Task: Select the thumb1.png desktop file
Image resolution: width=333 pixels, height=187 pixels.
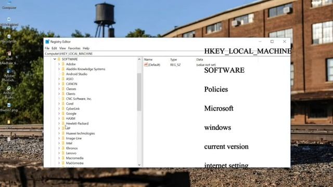Action: (x=9, y=108)
